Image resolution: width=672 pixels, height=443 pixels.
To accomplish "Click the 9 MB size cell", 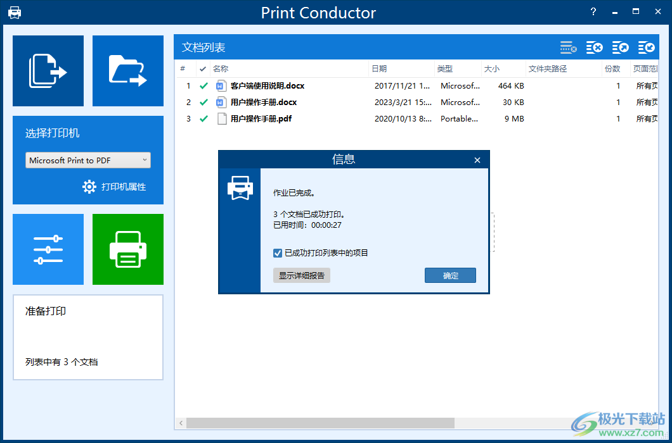I will point(514,118).
